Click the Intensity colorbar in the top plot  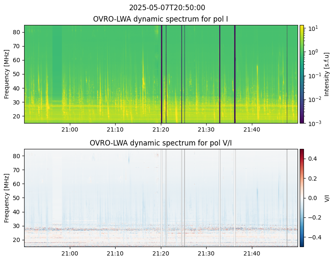coord(302,74)
